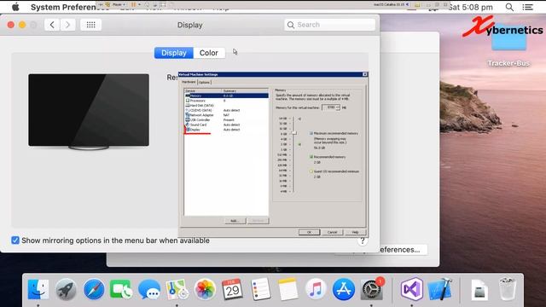Open Safari from the Dock

pos(94,290)
